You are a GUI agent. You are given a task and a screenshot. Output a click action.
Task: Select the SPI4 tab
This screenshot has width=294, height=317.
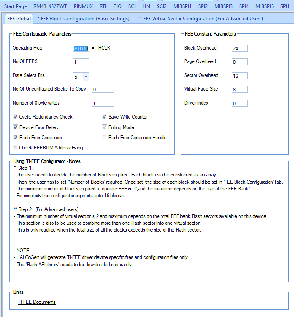pos(244,6)
